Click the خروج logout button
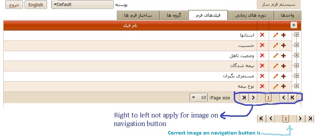The image size is (326, 137). coord(14,5)
